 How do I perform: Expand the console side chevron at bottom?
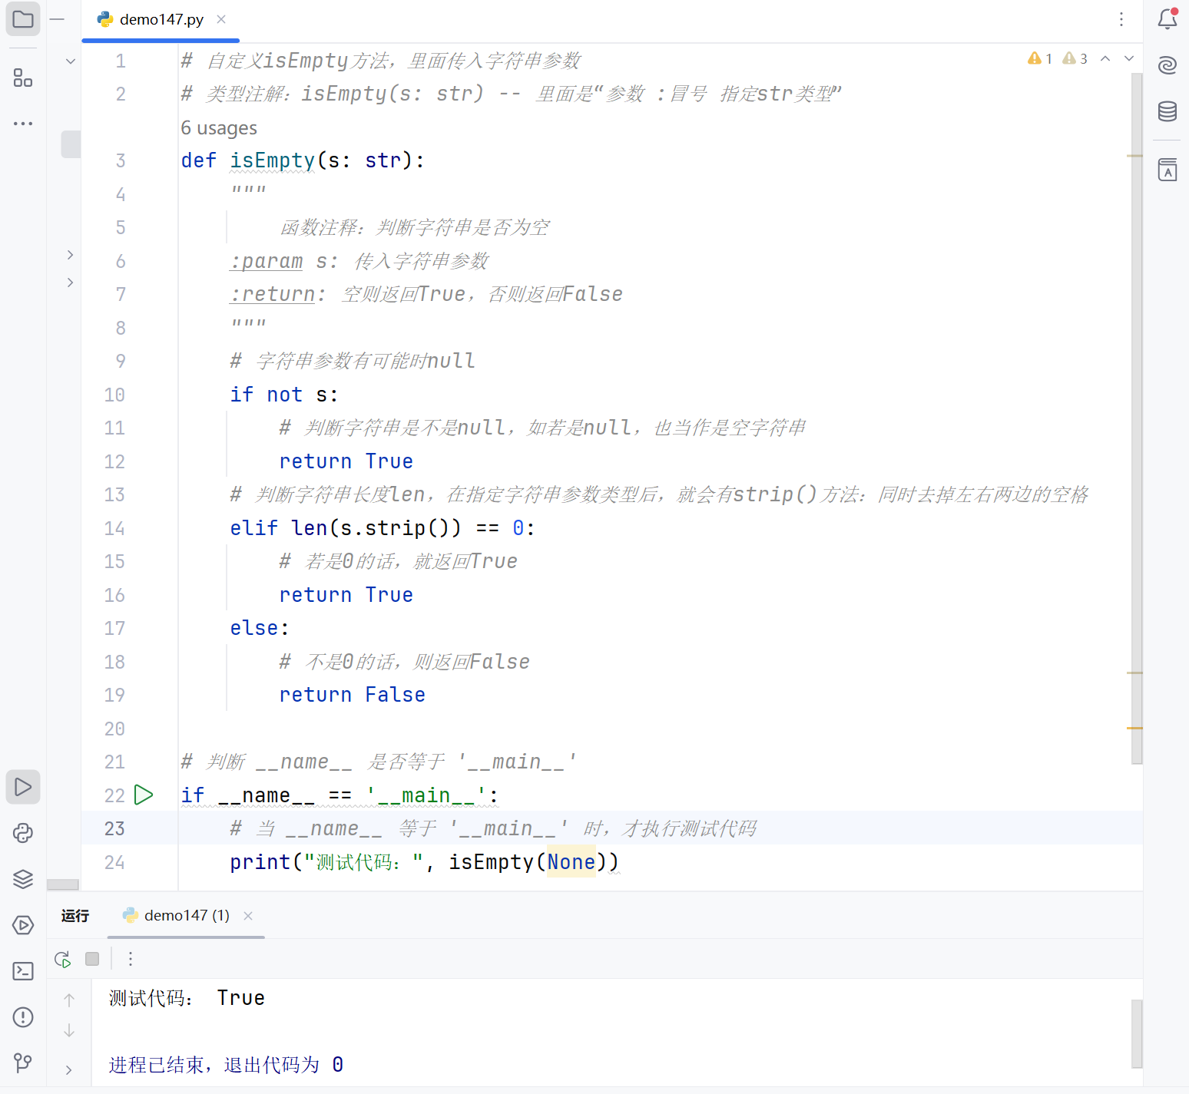(x=69, y=1069)
